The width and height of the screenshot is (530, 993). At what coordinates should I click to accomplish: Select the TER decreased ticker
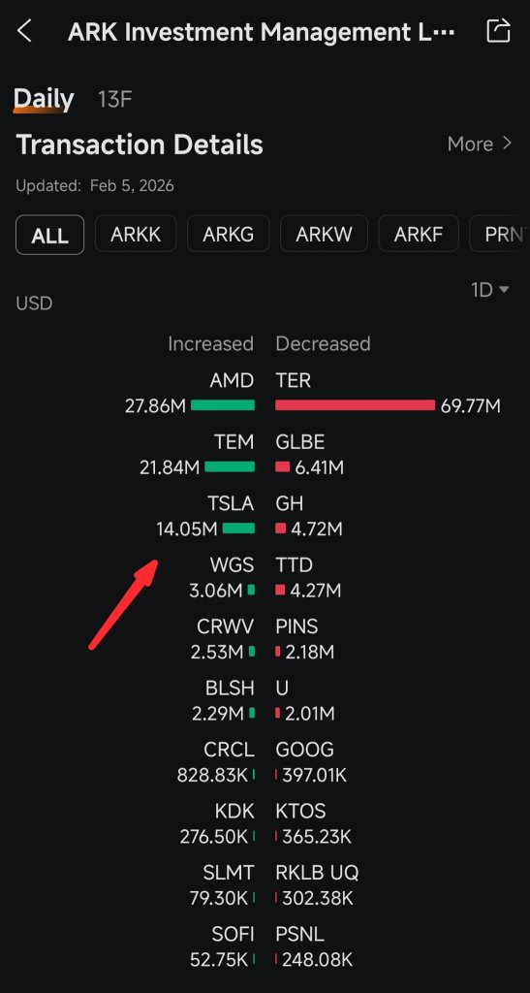pos(294,380)
